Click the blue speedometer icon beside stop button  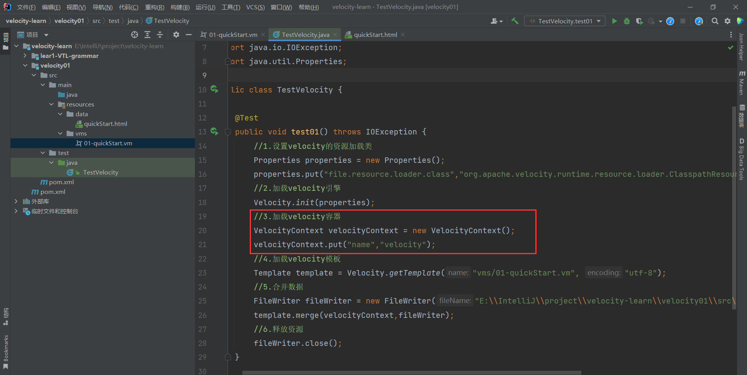click(x=670, y=21)
